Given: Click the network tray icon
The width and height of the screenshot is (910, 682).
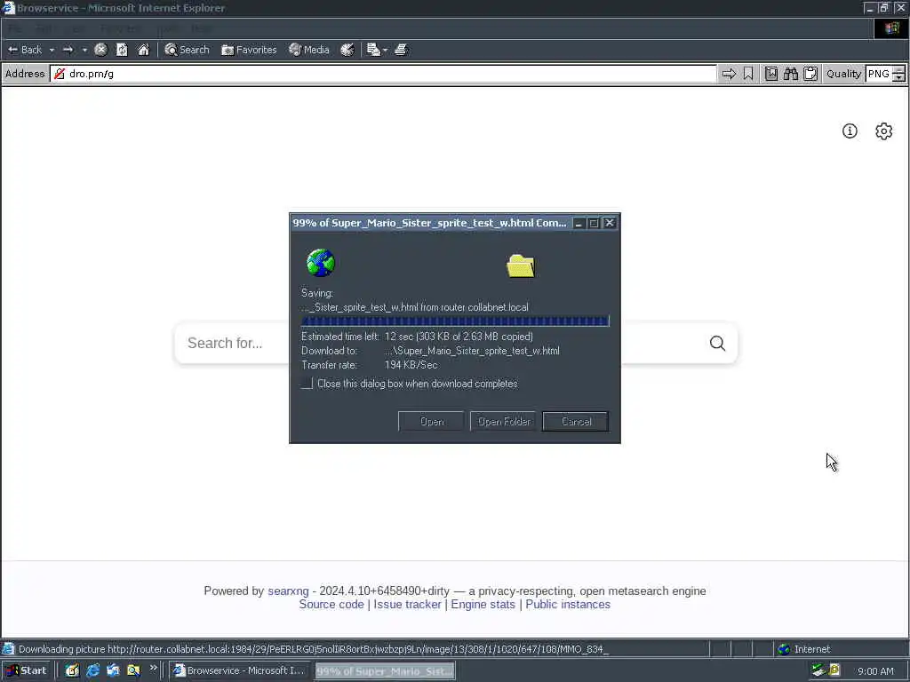Looking at the screenshot, I should coord(818,670).
